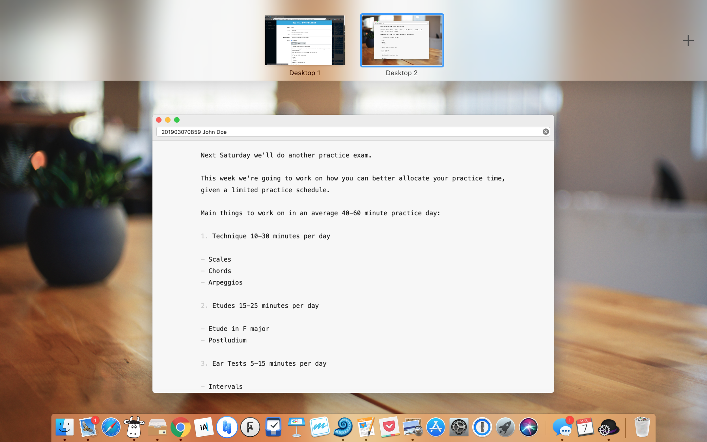
Task: Open the App Store
Action: point(436,427)
